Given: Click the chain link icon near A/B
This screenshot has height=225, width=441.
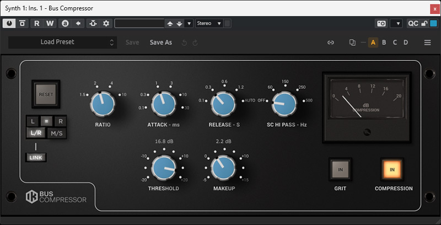Looking at the screenshot, I should pos(331,42).
